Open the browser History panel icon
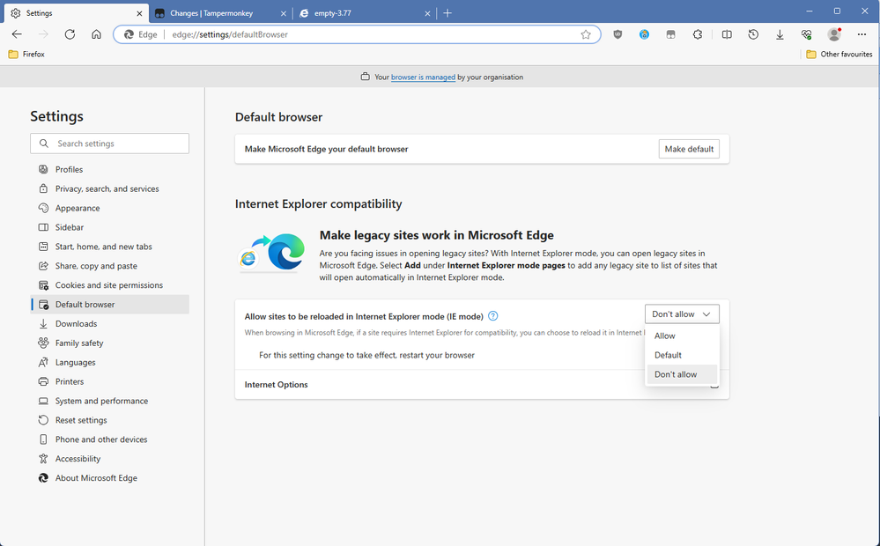 [753, 34]
